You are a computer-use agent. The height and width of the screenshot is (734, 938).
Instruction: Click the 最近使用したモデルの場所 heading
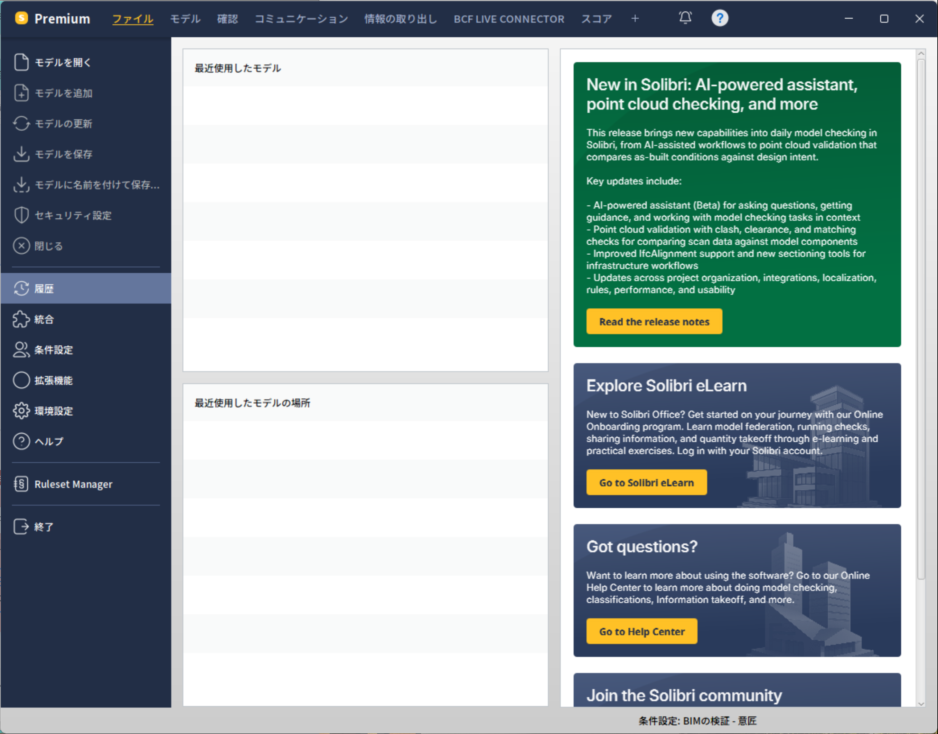(252, 403)
